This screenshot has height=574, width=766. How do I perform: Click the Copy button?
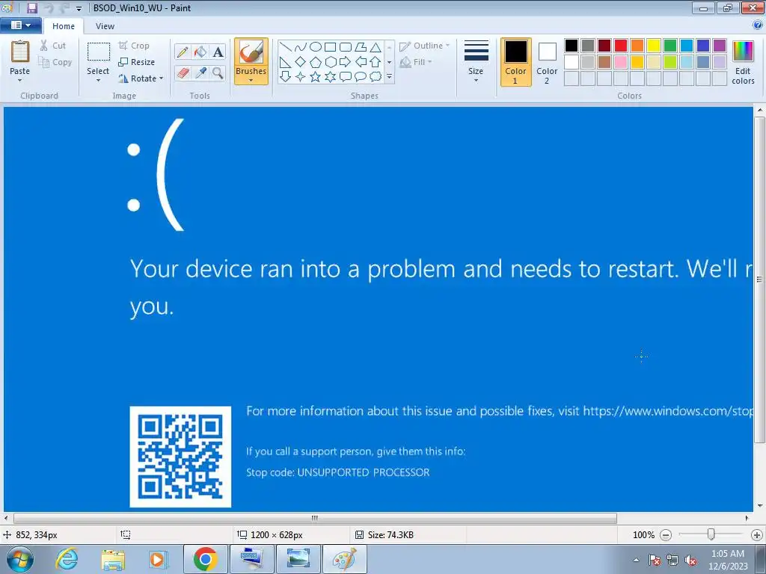pyautogui.click(x=55, y=62)
